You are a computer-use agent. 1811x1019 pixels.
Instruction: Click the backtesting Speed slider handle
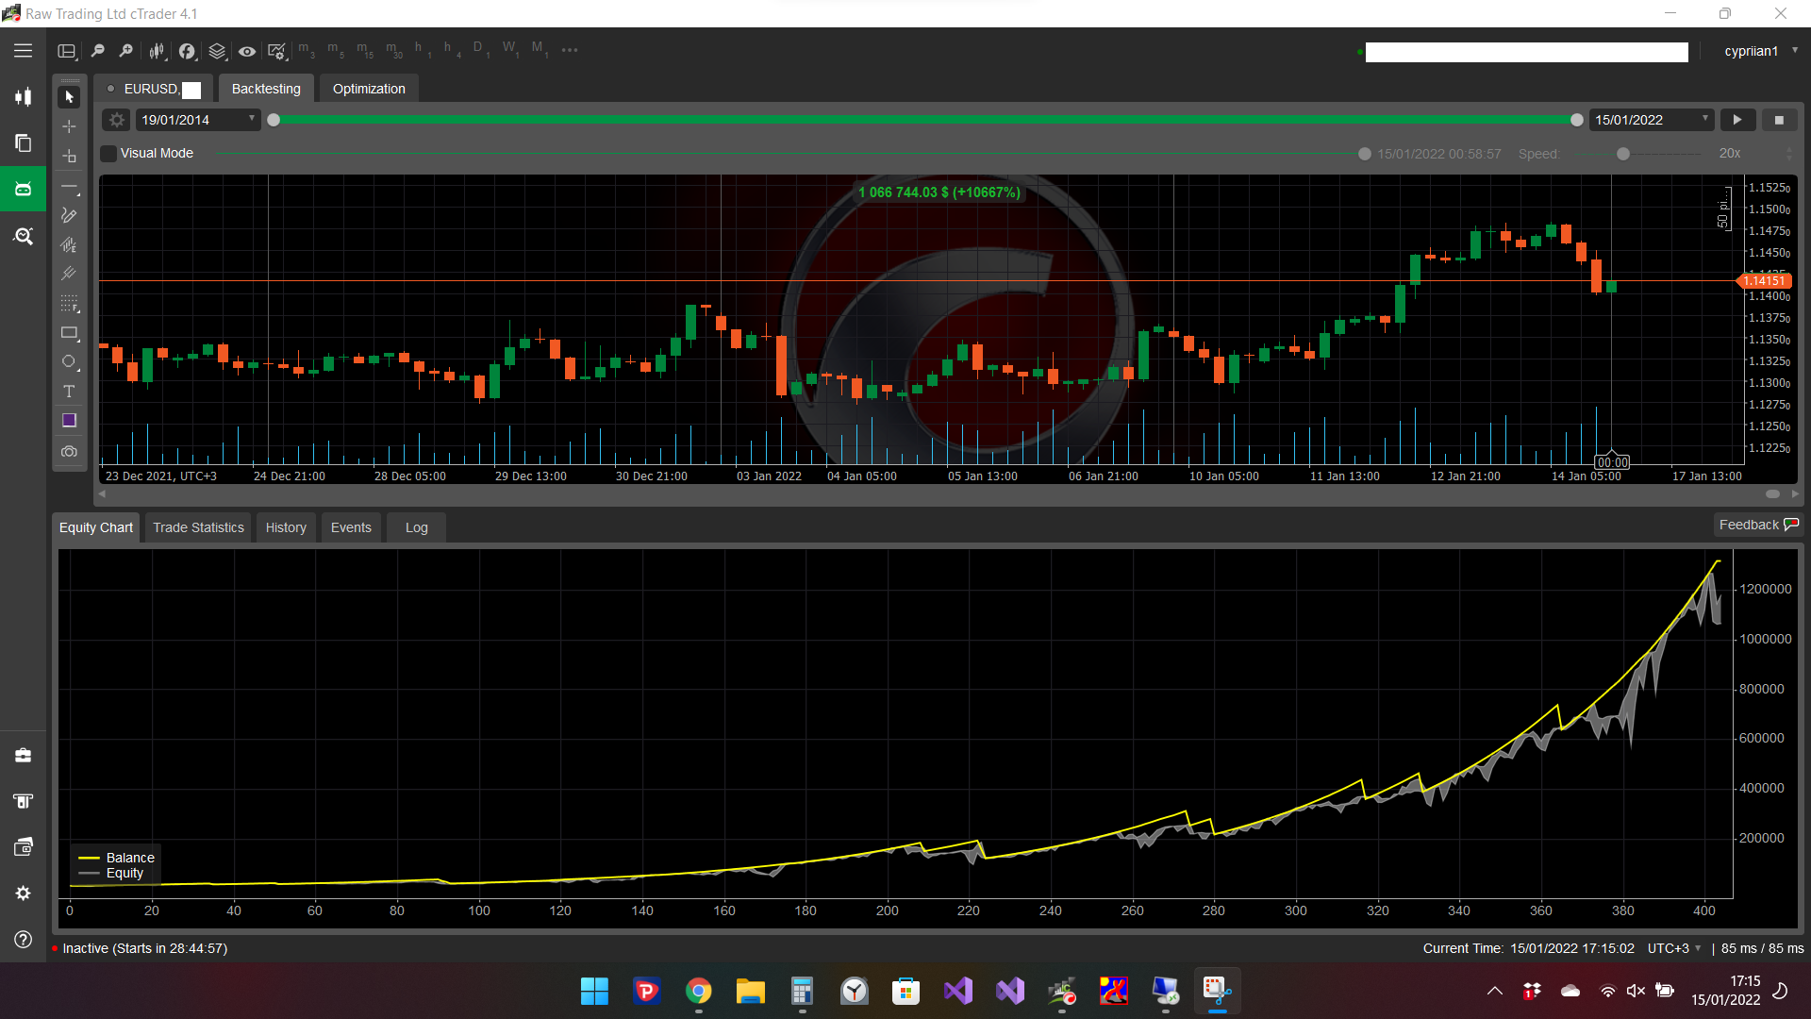1623,154
